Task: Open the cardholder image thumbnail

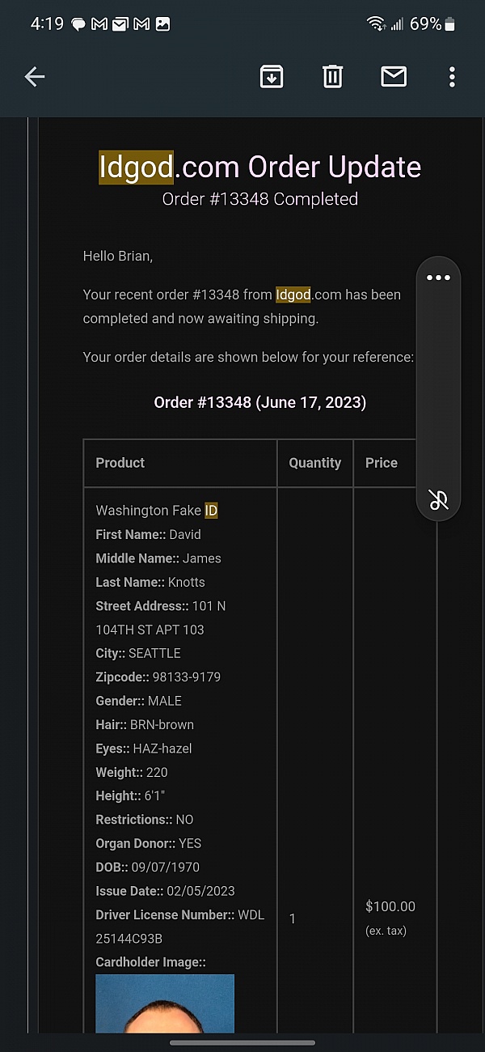Action: [x=165, y=1003]
